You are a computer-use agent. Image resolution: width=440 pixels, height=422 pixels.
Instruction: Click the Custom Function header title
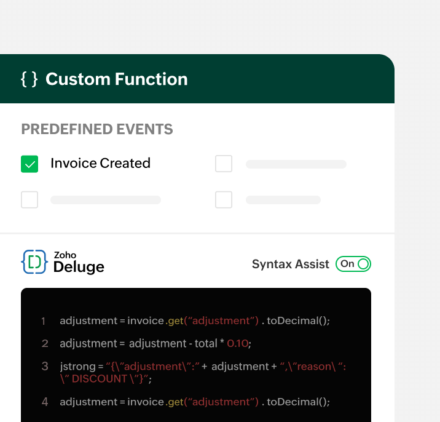(116, 79)
